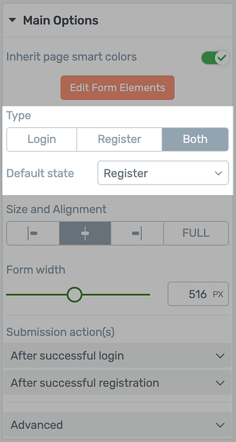Open the Default state dropdown
The image size is (236, 442).
(163, 173)
